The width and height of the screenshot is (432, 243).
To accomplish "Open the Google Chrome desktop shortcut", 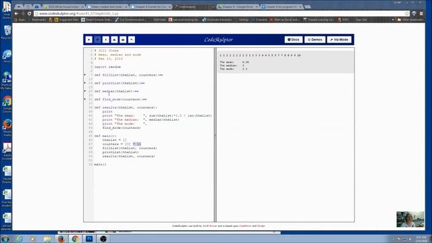I will [x=7, y=105].
